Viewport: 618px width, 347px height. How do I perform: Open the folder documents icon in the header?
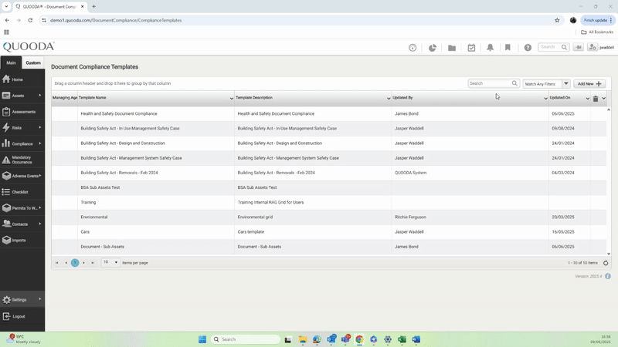(452, 48)
